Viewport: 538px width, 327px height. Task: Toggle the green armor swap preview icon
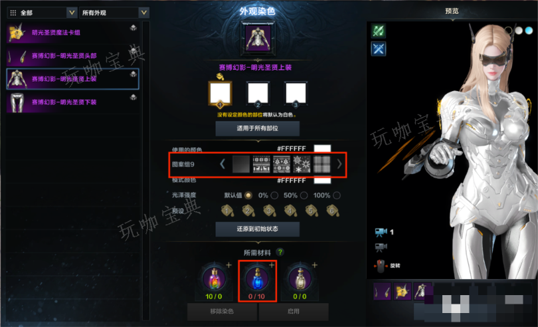378,31
